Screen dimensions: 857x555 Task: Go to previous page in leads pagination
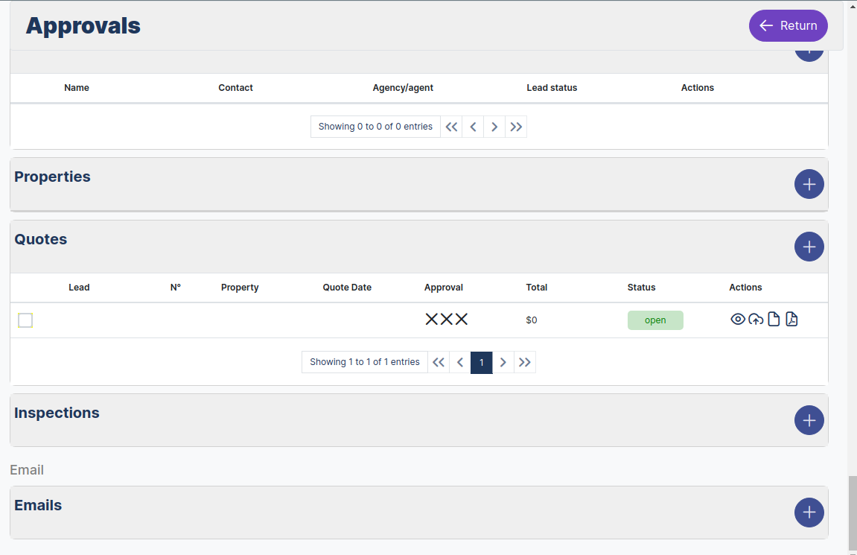click(x=473, y=127)
